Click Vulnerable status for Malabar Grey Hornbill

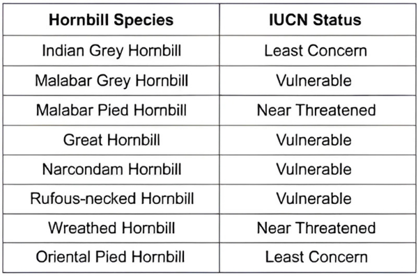point(313,81)
